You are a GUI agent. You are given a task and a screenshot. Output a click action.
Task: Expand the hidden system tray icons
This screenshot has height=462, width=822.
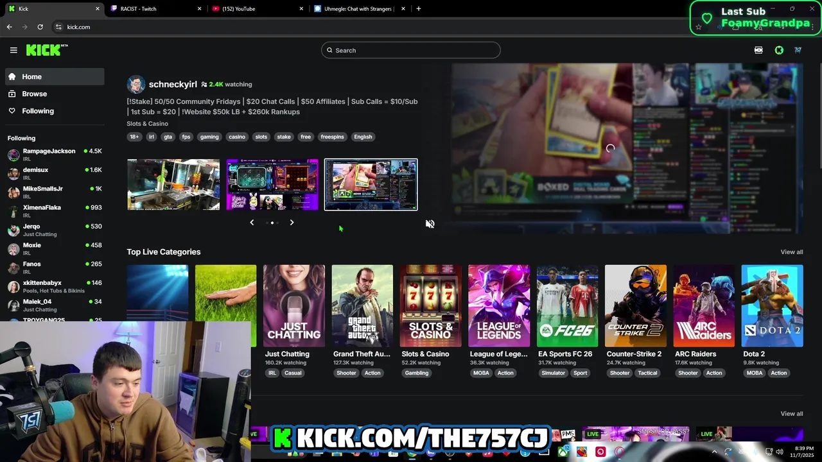pos(714,452)
